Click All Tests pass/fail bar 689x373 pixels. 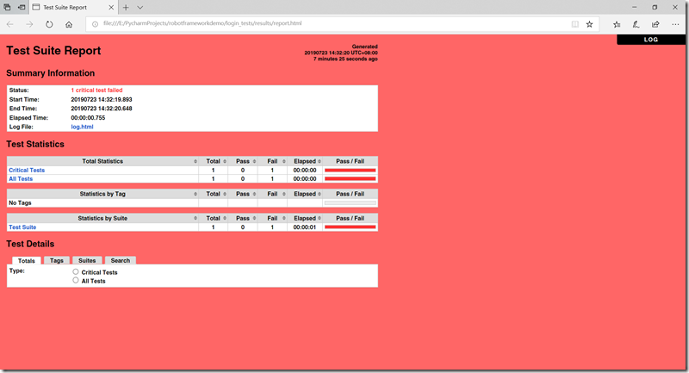[x=351, y=179]
